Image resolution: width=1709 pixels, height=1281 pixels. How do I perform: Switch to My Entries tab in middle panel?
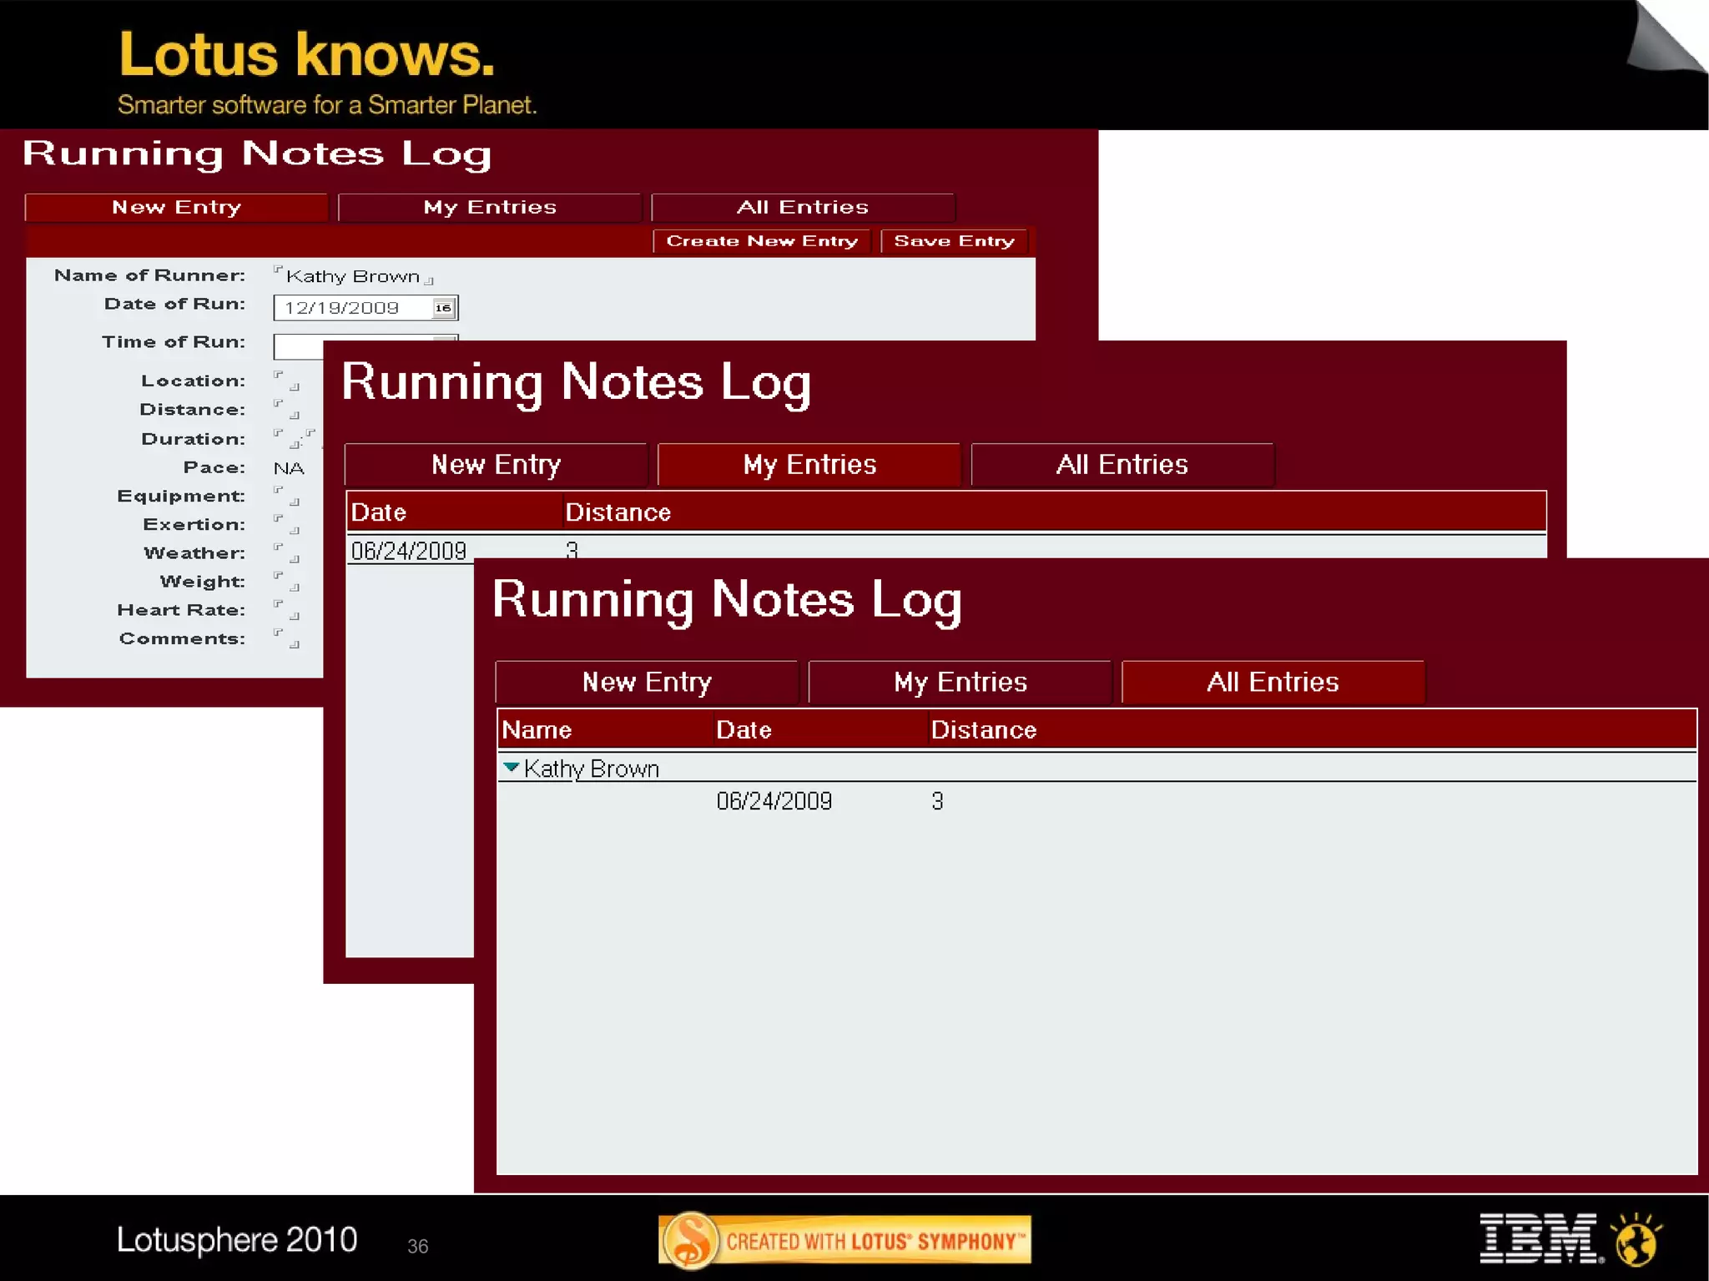coord(809,465)
